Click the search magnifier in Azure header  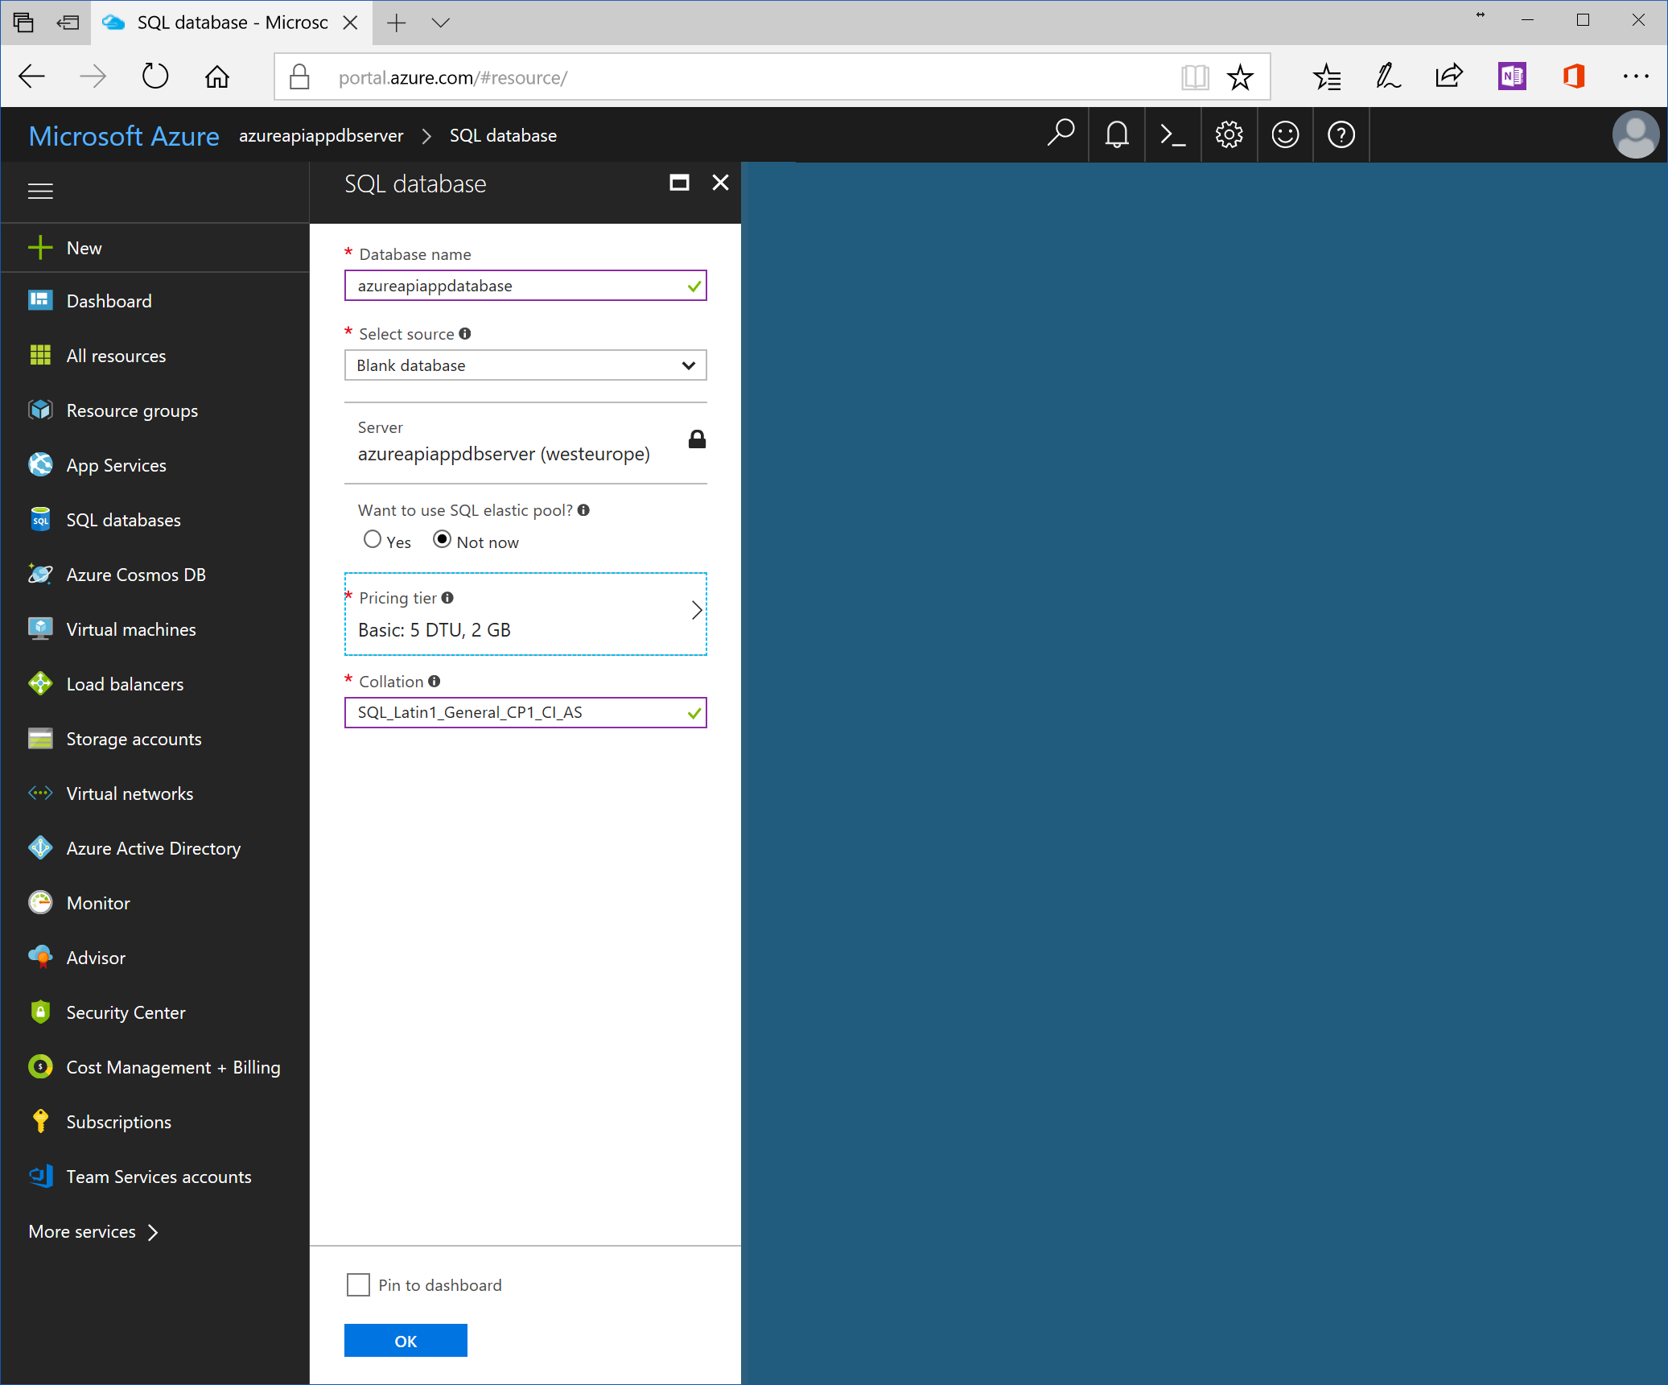(1061, 134)
